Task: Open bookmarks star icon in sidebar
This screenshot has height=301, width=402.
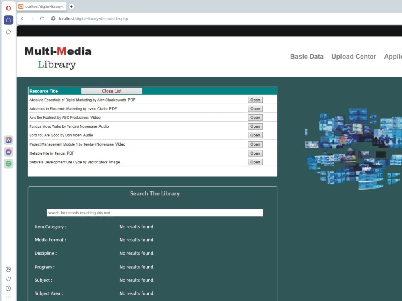Action: (x=8, y=32)
